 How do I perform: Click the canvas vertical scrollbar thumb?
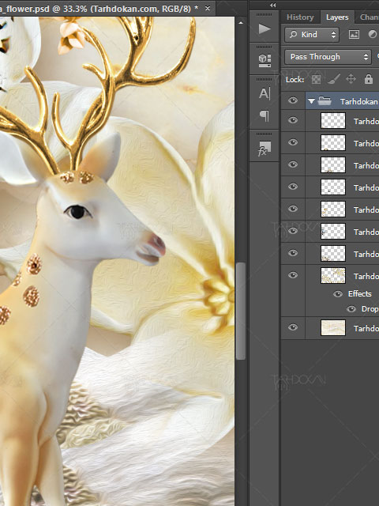click(x=240, y=311)
